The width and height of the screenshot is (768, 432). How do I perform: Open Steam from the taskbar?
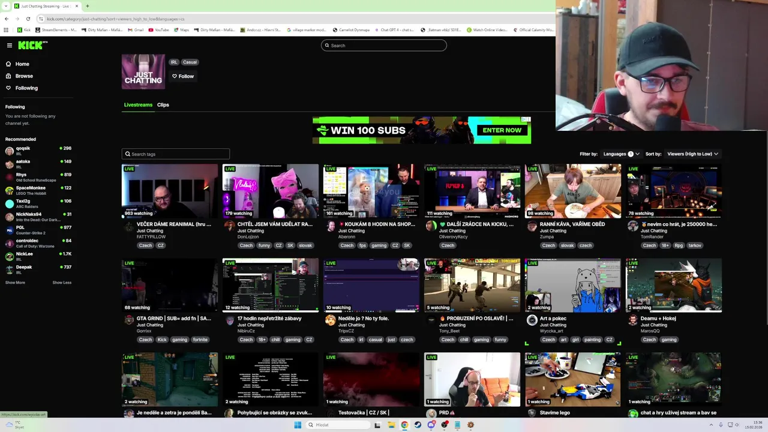pos(418,425)
